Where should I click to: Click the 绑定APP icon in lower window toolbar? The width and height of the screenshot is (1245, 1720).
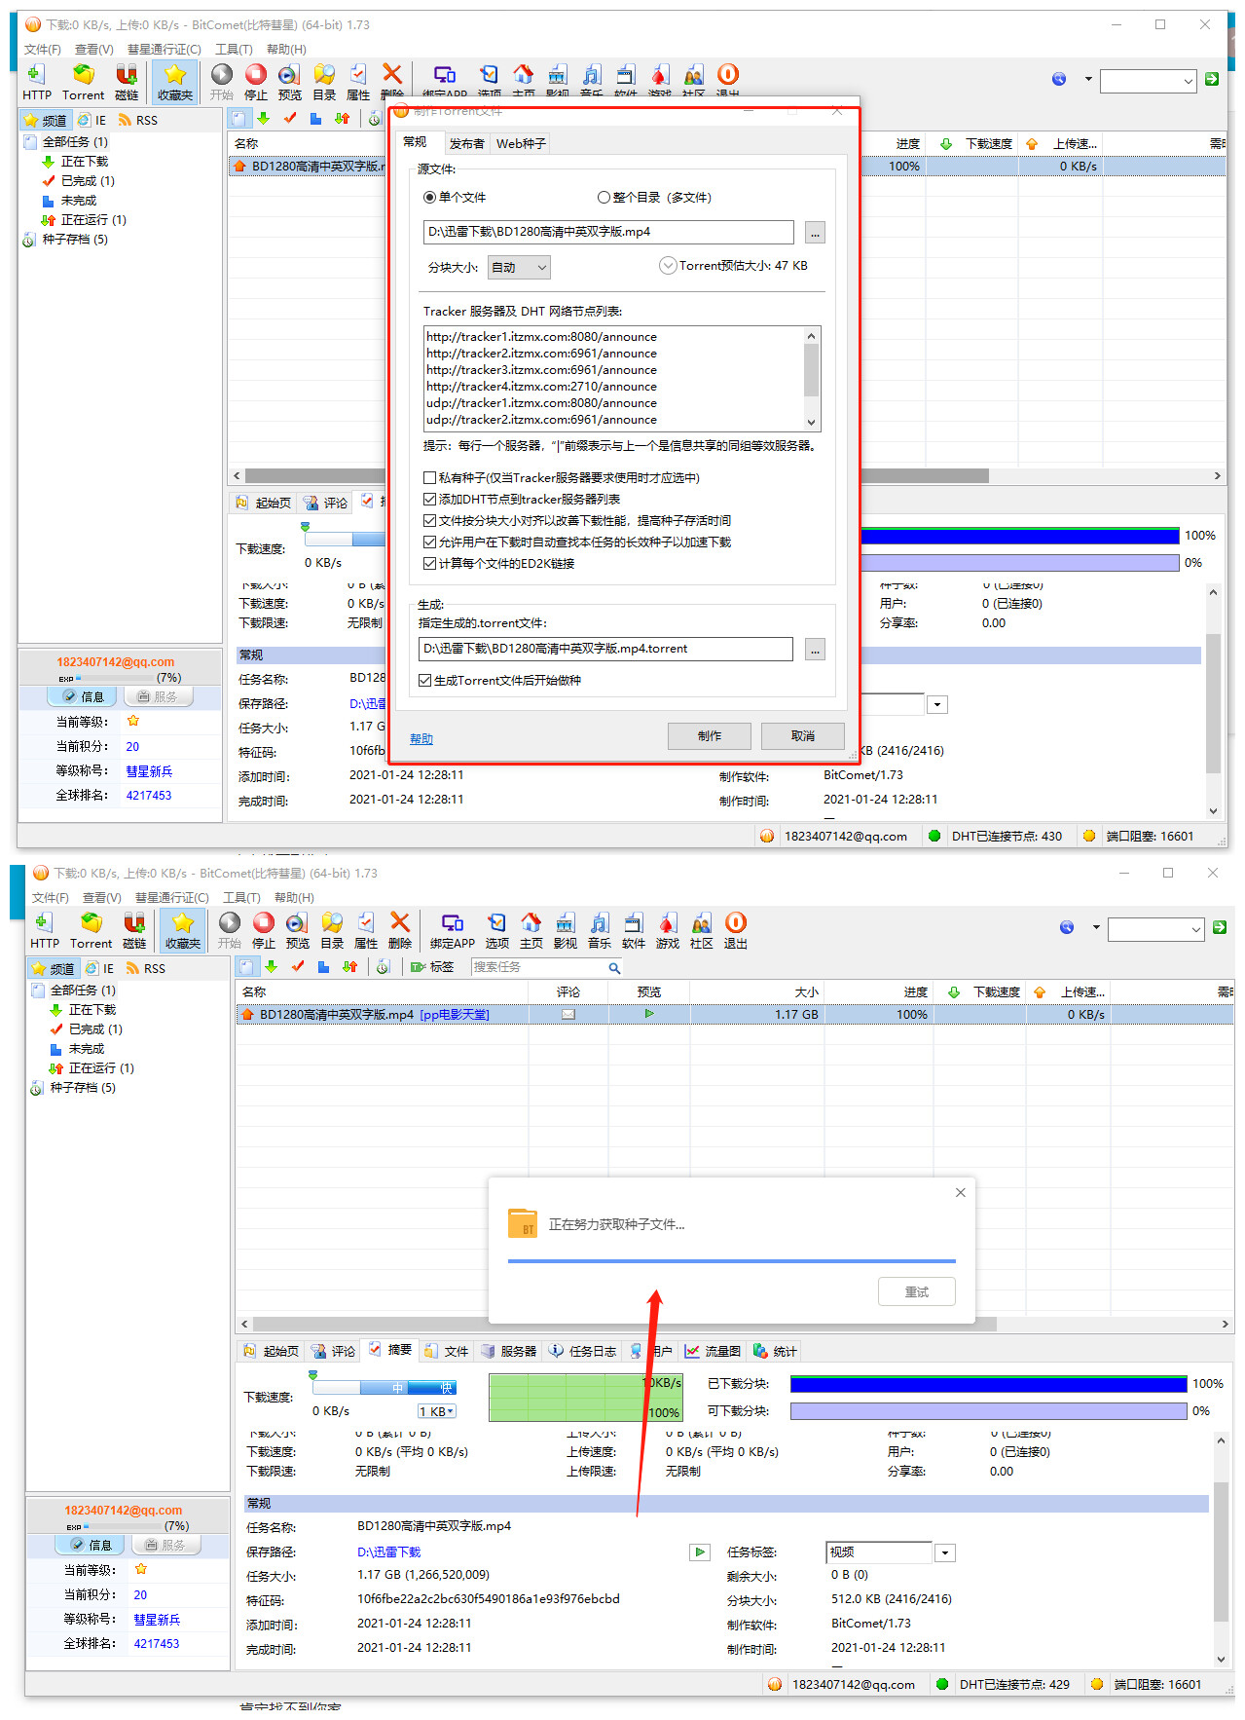(x=452, y=929)
